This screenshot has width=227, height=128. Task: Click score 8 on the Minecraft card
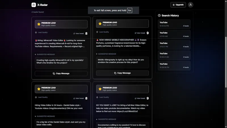tap(86, 34)
